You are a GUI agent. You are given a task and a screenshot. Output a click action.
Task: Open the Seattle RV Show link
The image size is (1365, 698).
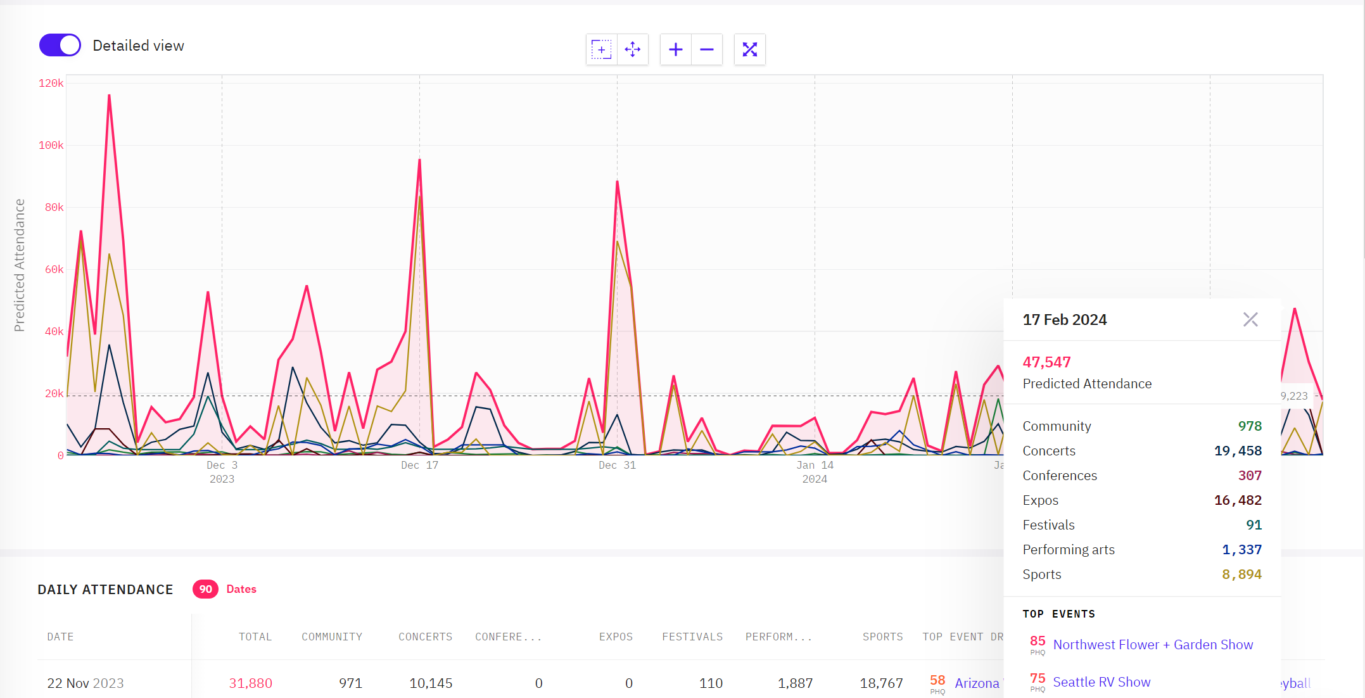[x=1102, y=682]
